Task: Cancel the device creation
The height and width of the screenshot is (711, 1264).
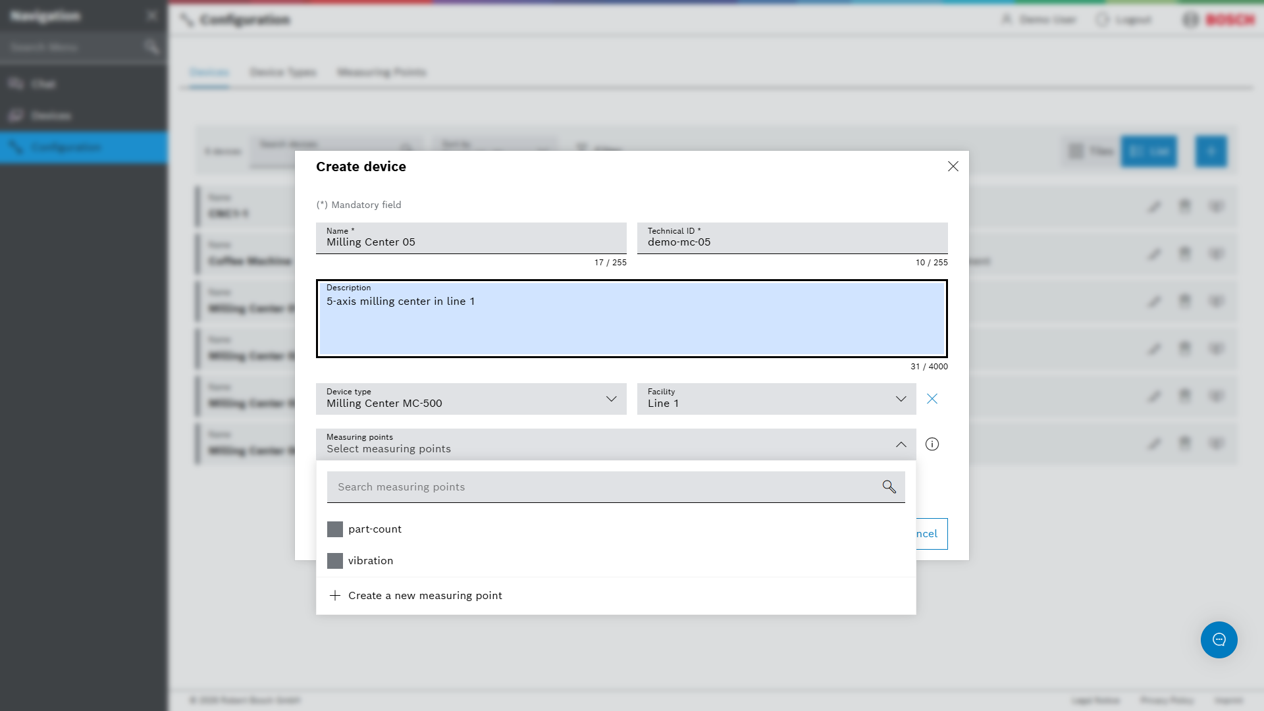Action: (932, 534)
